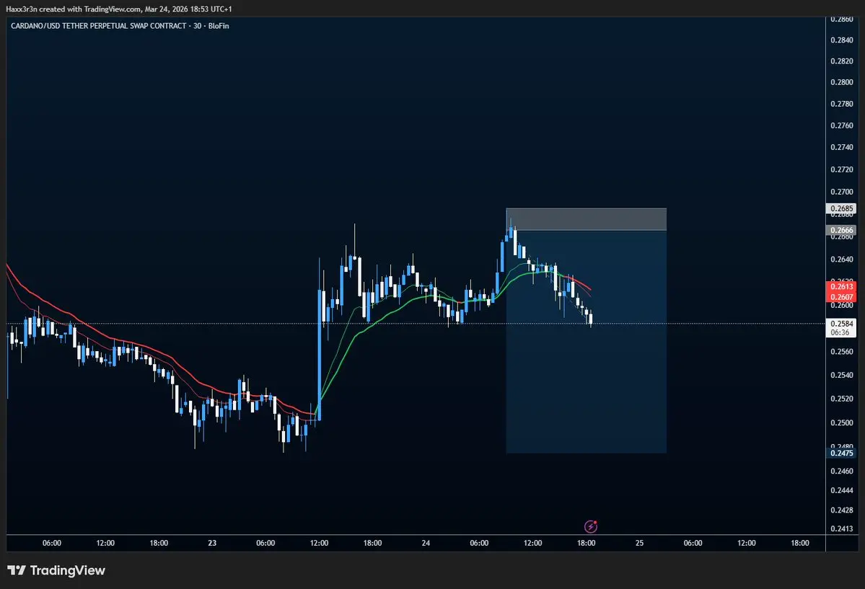Select the 0.2685 stop-loss price label
Image resolution: width=865 pixels, height=589 pixels.
click(841, 208)
